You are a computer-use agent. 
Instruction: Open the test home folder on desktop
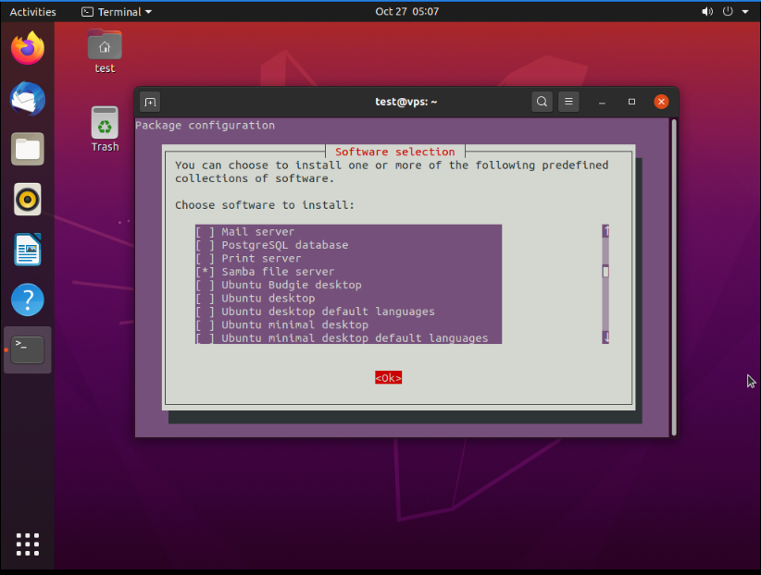[105, 52]
